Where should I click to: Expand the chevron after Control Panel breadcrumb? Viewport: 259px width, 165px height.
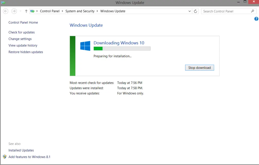[62, 11]
